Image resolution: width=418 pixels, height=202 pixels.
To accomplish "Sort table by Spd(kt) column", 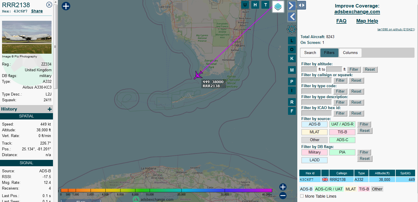I will click(405, 173).
